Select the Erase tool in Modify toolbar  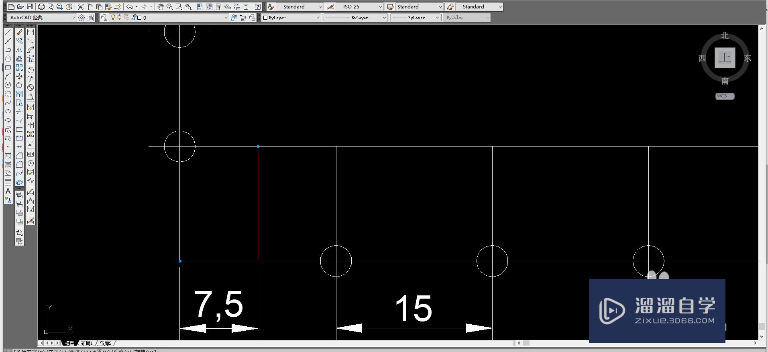19,32
